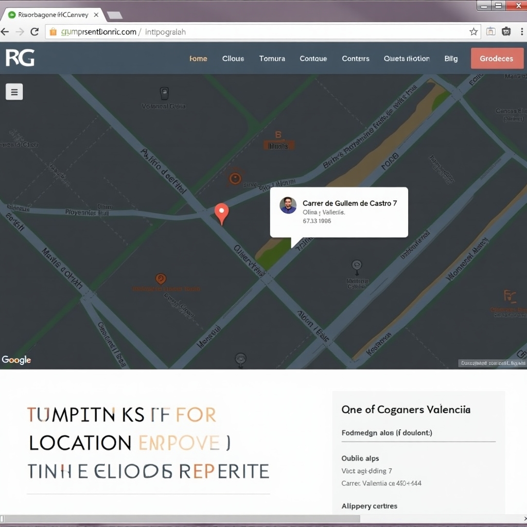Open the map hamburger menu button
The height and width of the screenshot is (527, 527).
[14, 92]
